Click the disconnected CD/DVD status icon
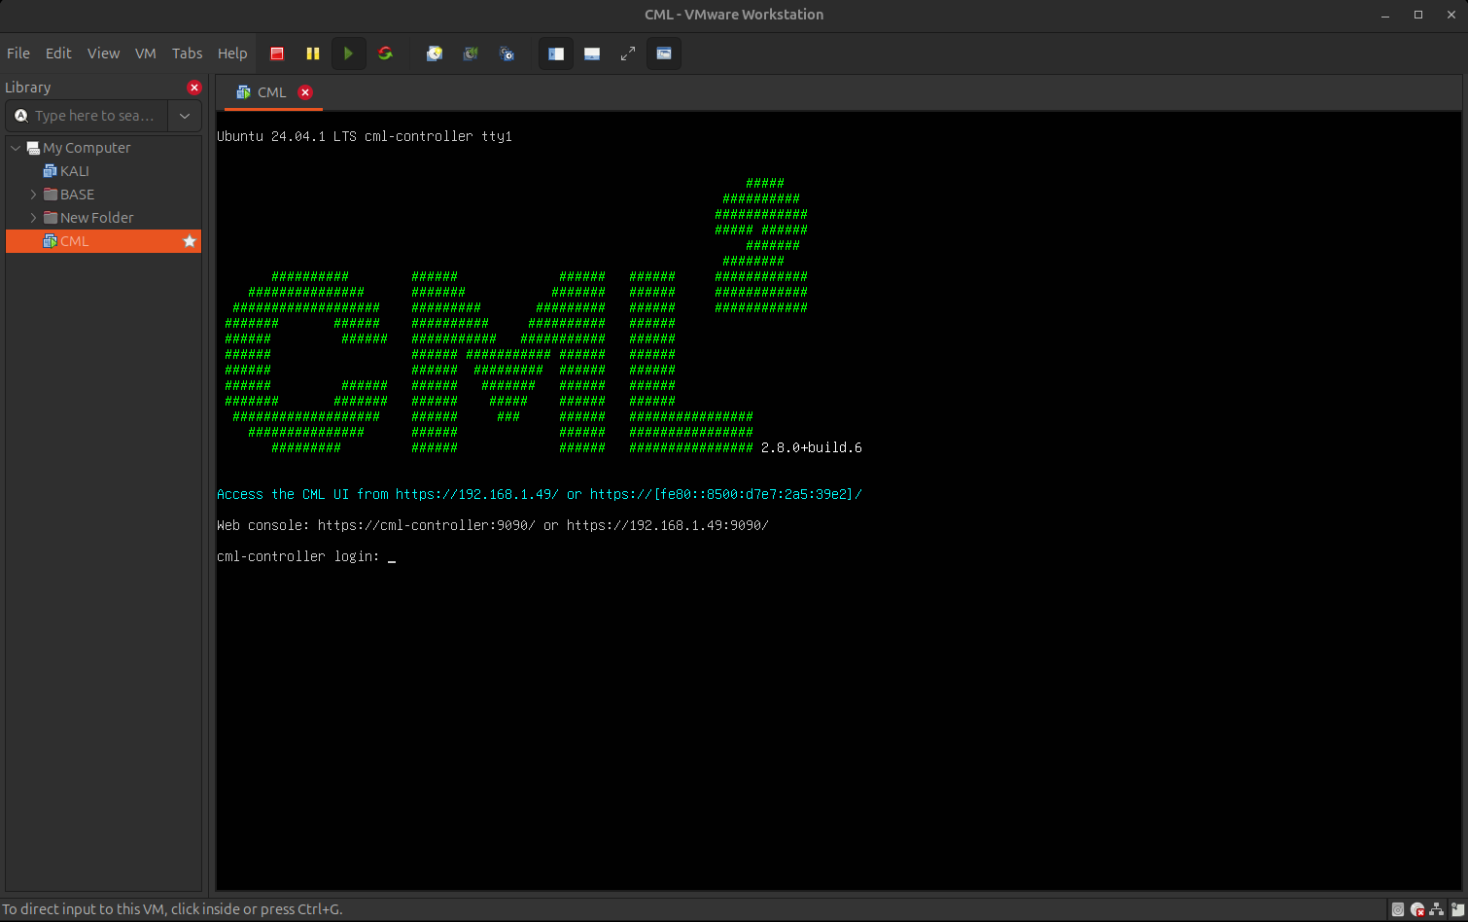 tap(1417, 909)
